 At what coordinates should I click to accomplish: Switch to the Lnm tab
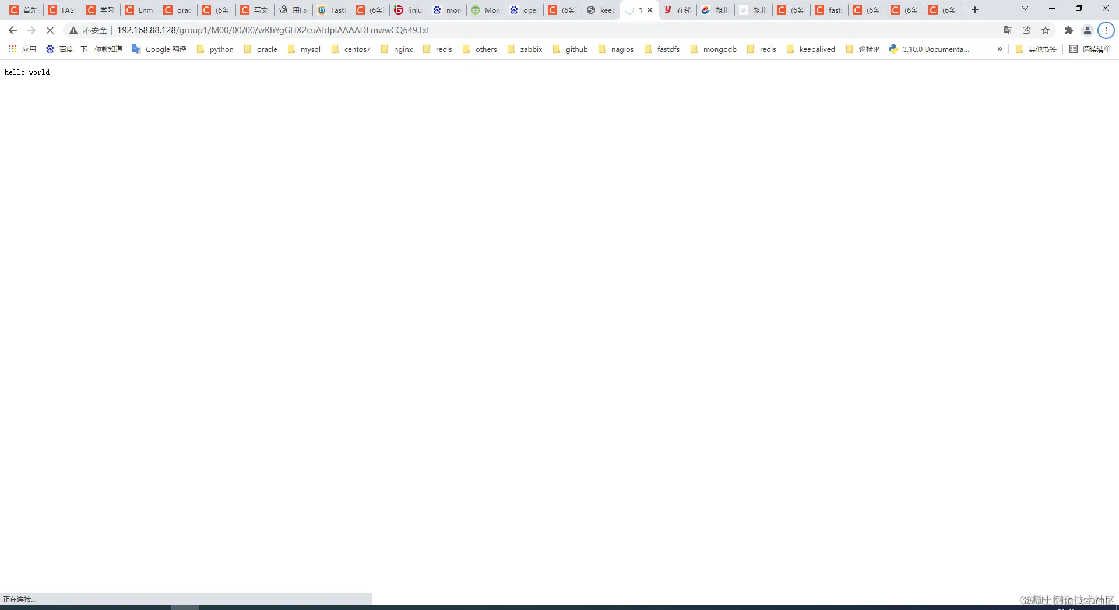tap(139, 10)
